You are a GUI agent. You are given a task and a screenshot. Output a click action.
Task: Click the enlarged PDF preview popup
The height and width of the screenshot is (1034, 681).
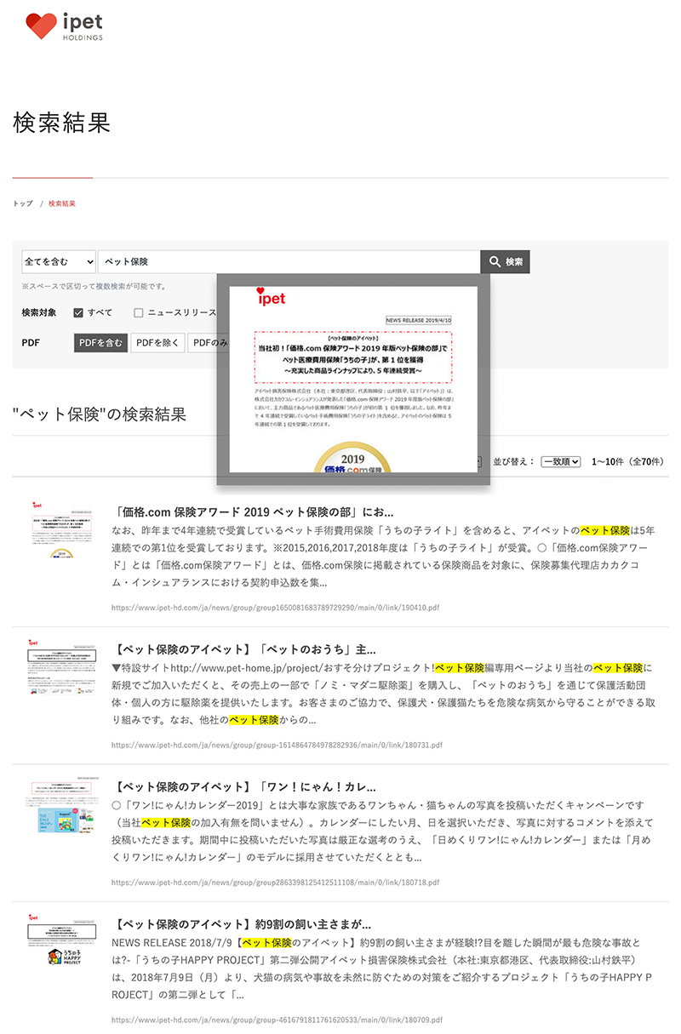click(353, 380)
